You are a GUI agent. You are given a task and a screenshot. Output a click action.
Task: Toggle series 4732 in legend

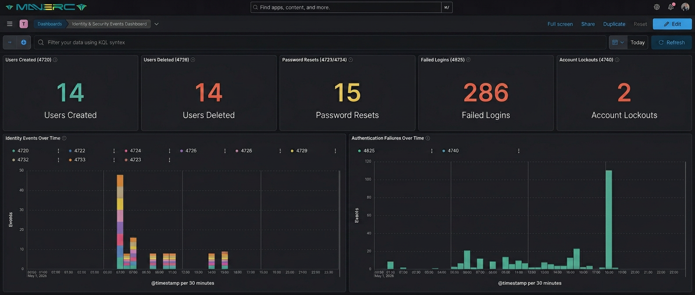[23, 160]
